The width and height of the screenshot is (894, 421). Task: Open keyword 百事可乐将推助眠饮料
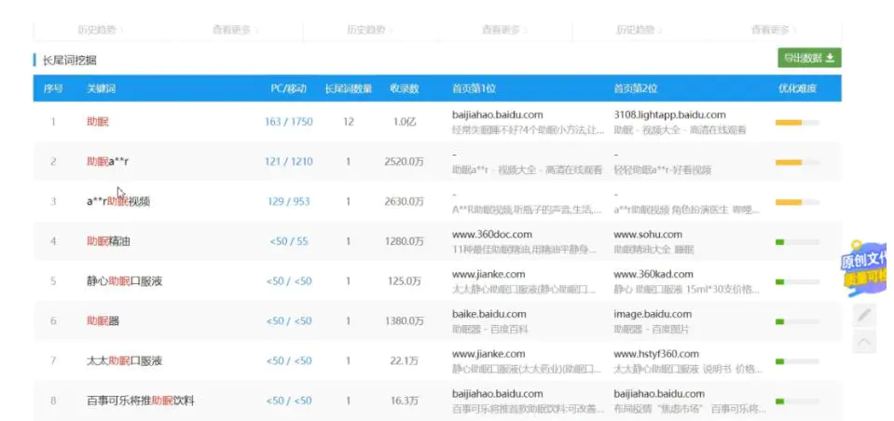(141, 401)
